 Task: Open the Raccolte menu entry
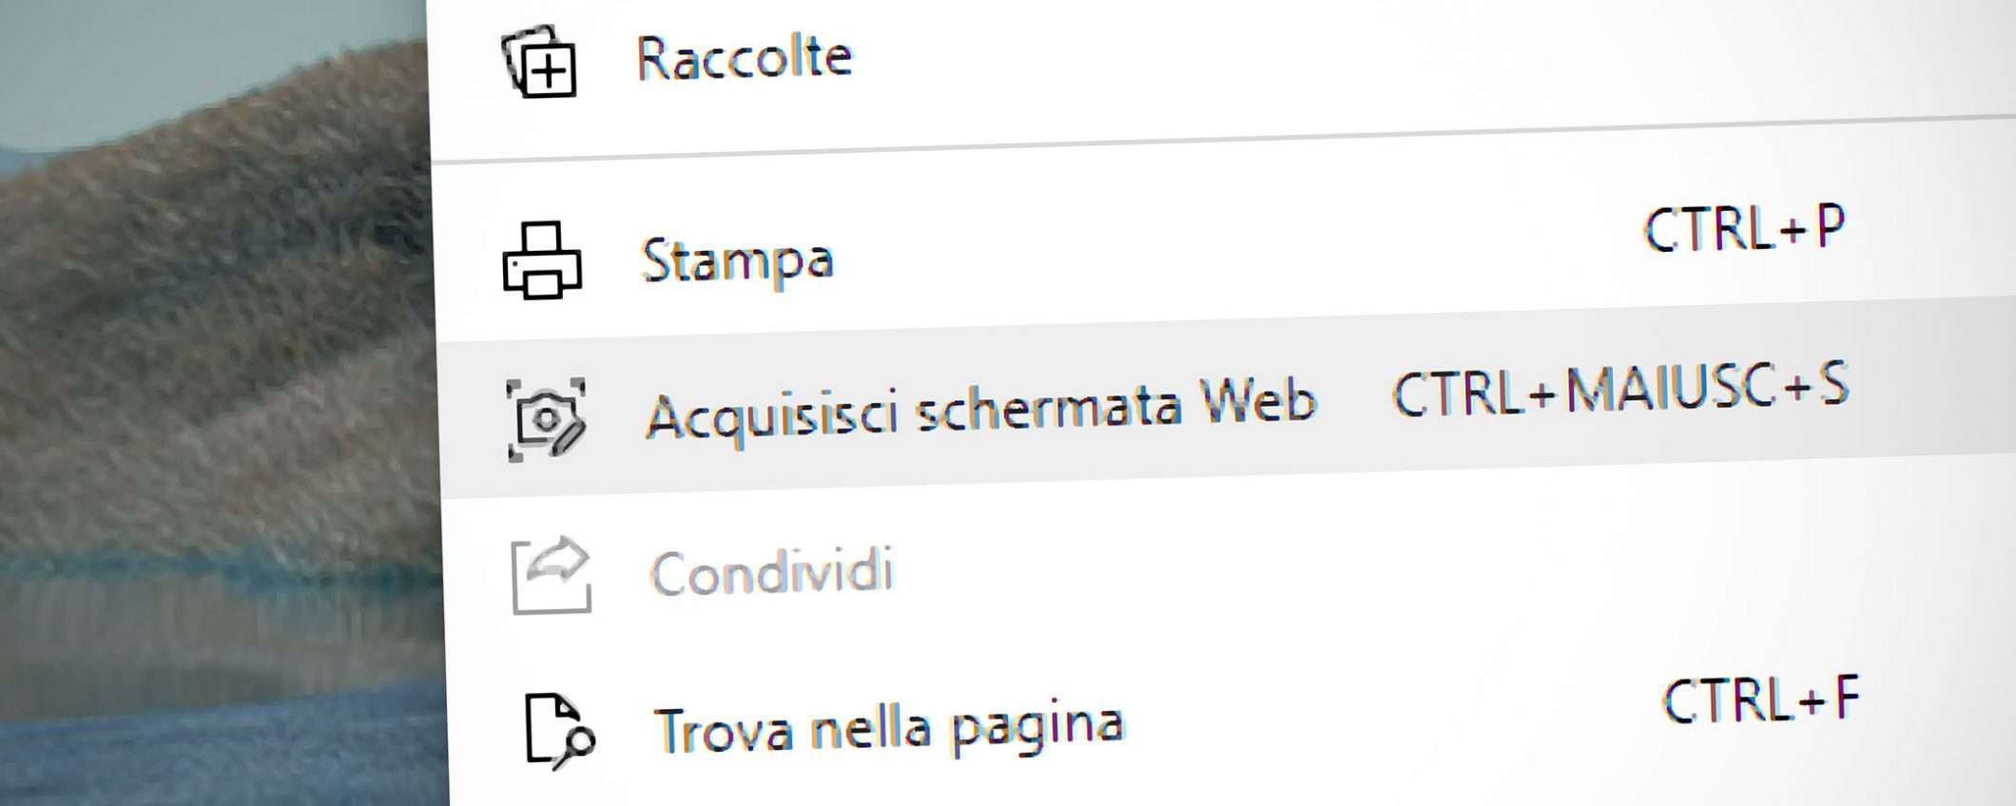tap(744, 58)
